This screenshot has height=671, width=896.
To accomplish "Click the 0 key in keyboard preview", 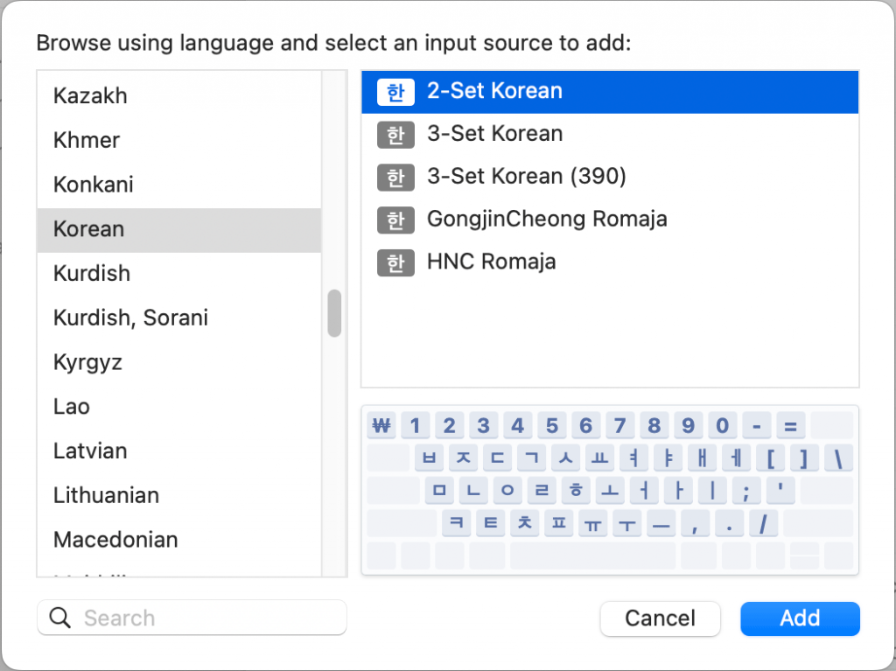I will point(722,426).
